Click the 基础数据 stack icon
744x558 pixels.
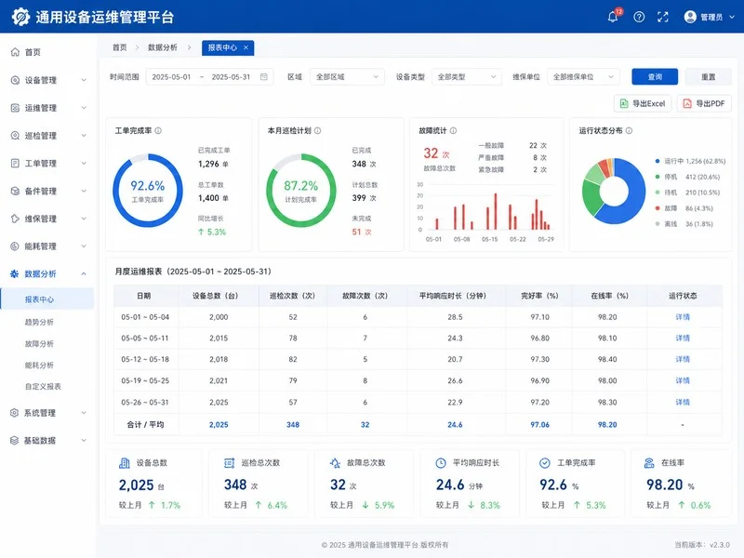[15, 440]
